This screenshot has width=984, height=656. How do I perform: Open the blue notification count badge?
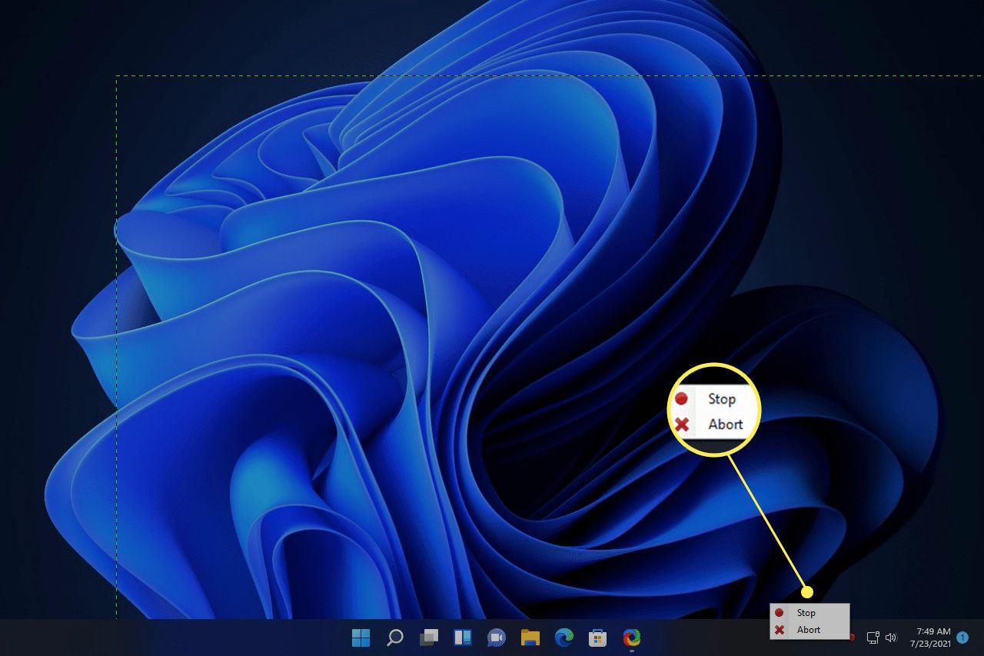click(x=962, y=638)
